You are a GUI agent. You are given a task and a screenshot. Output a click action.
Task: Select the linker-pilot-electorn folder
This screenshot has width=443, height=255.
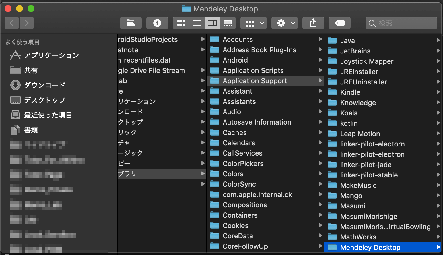click(x=383, y=144)
